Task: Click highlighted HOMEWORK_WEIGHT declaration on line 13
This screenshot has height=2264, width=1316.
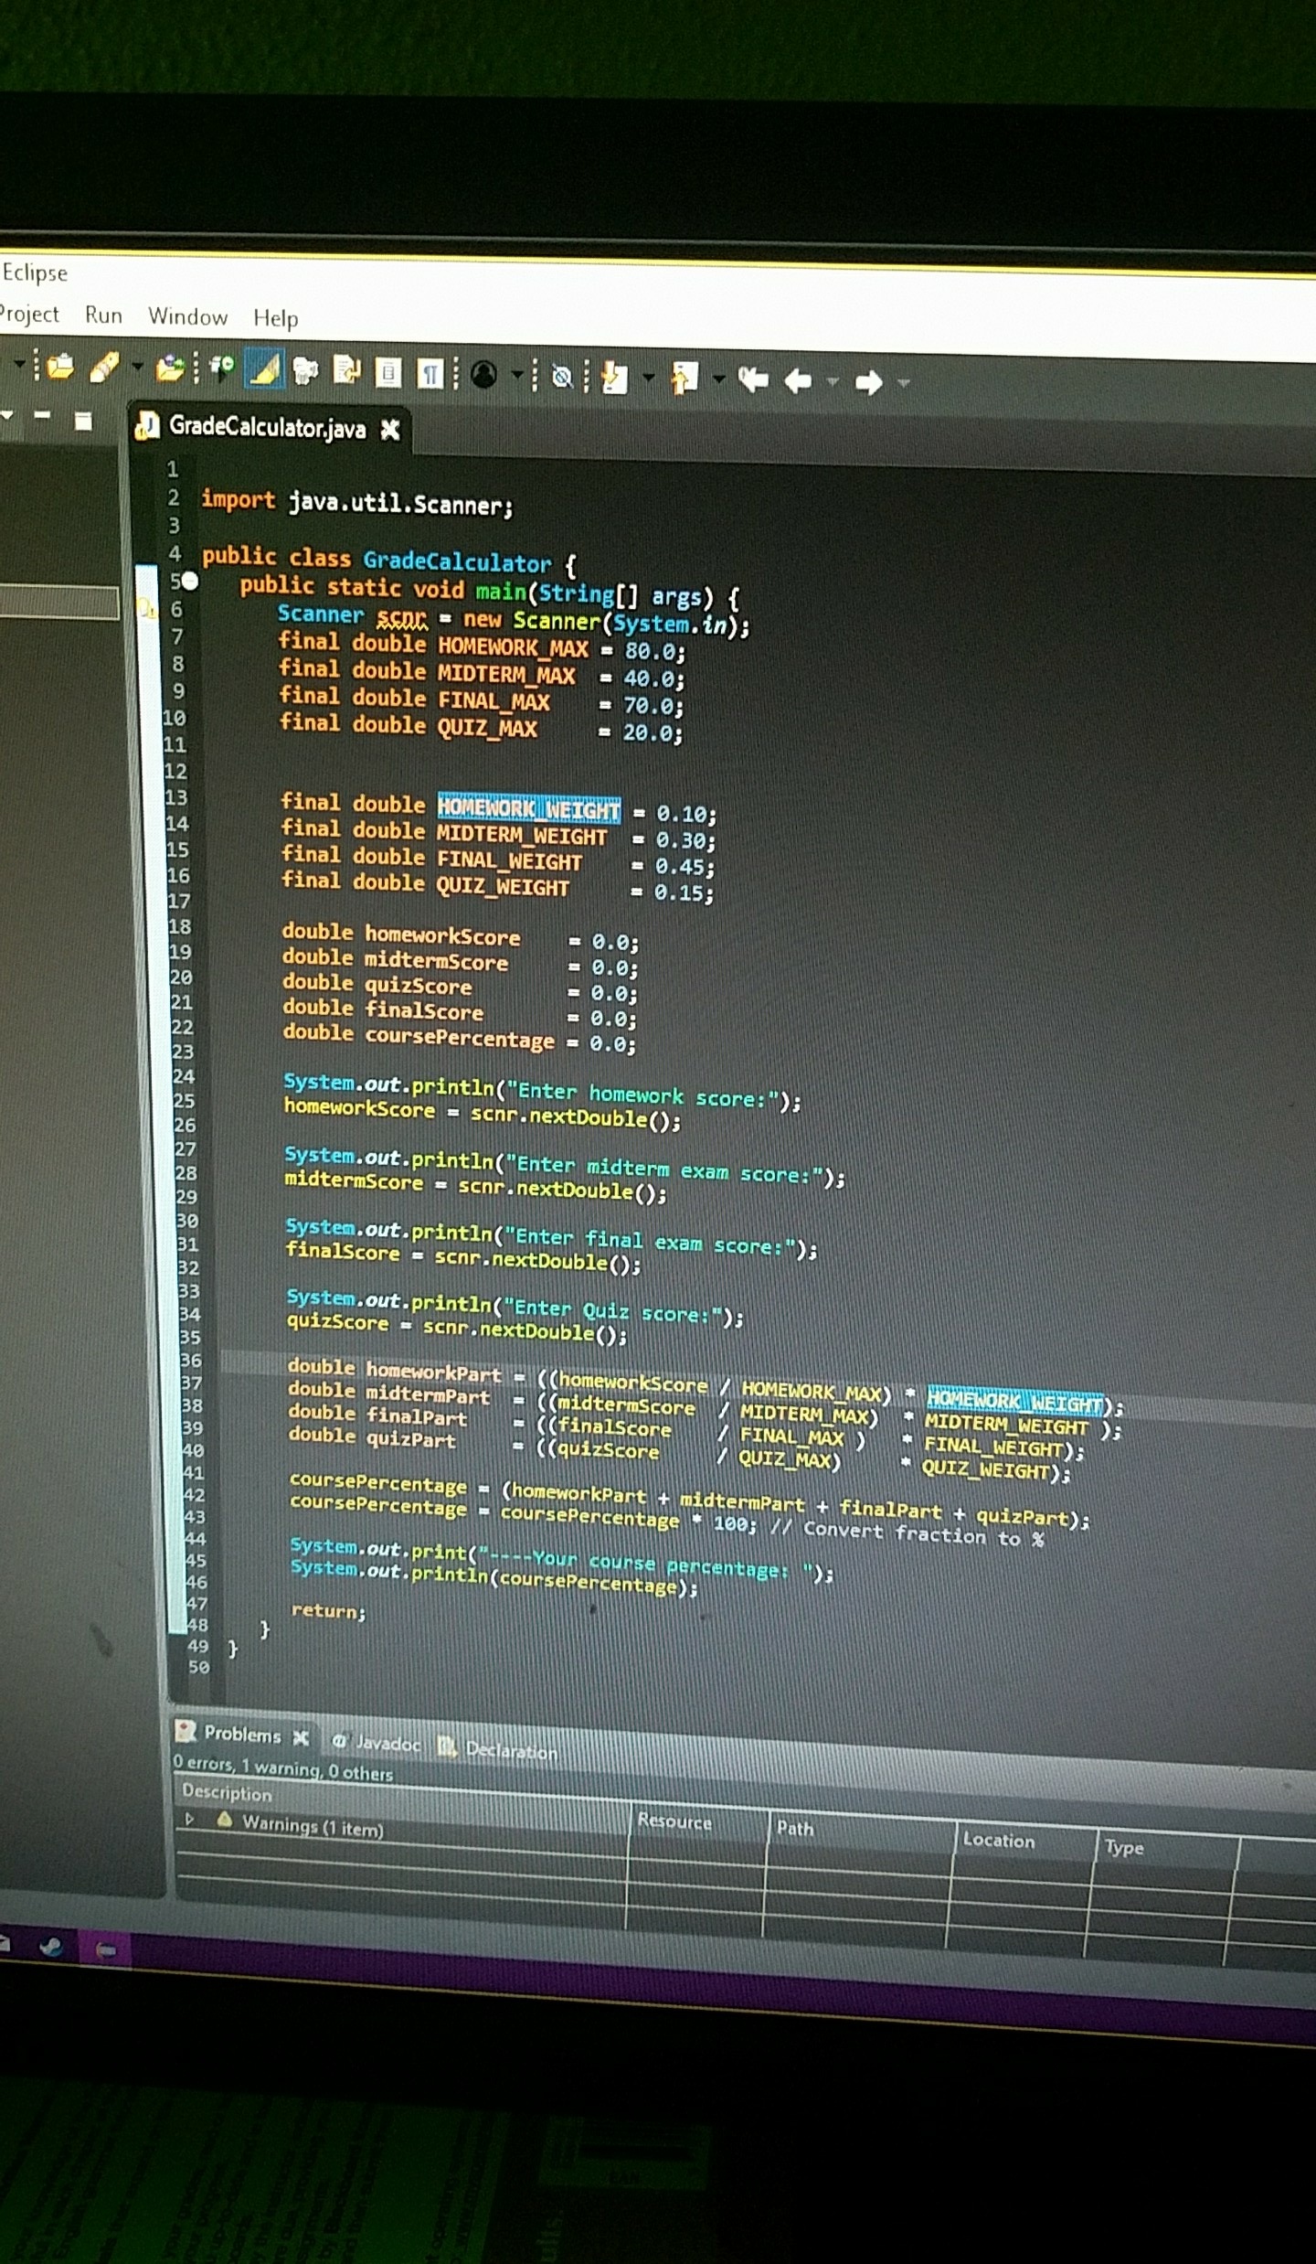Action: (x=528, y=808)
